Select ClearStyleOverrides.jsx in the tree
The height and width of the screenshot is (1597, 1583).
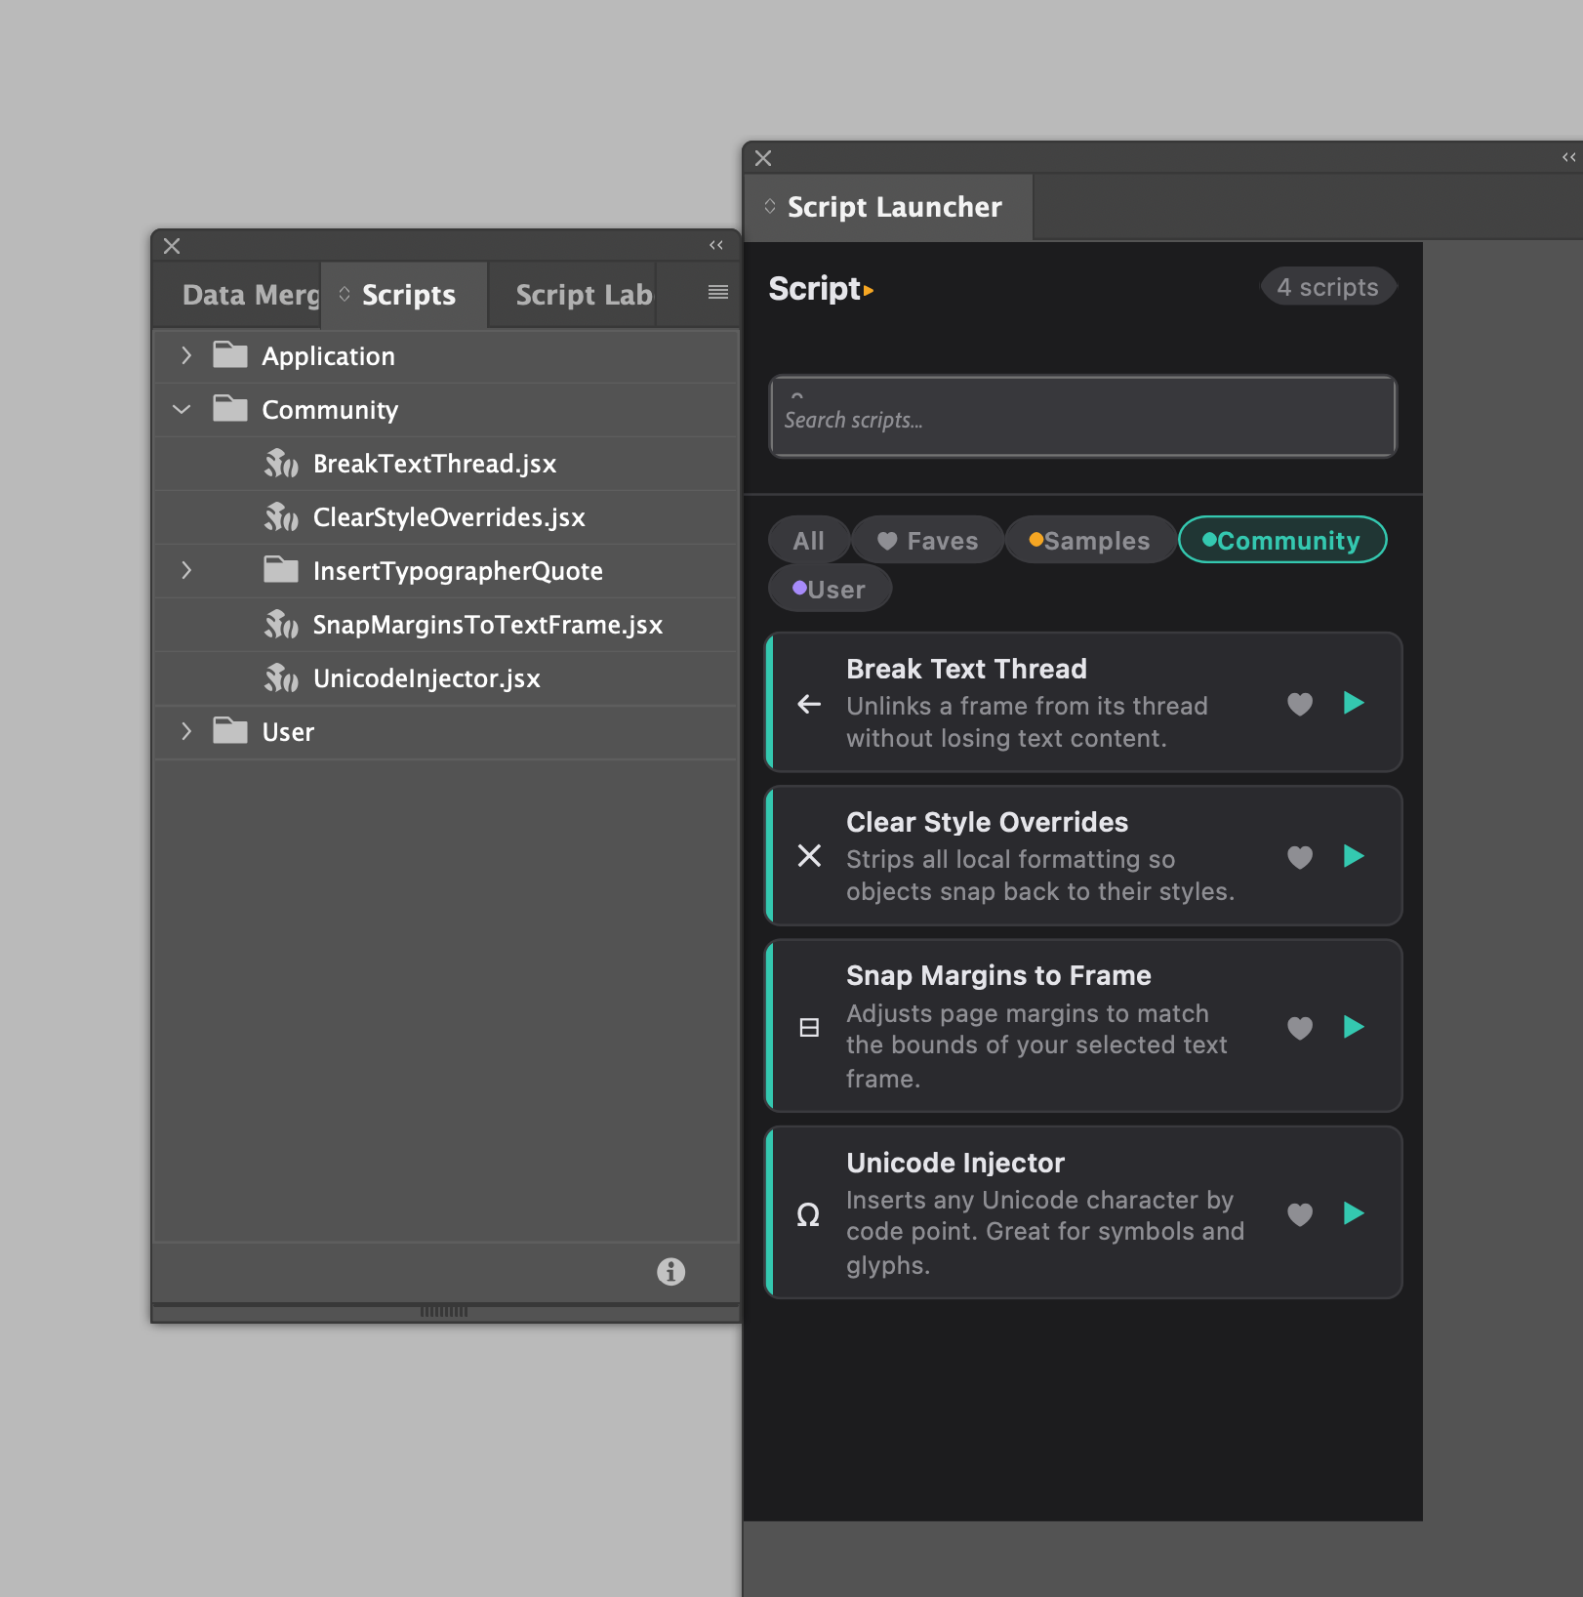447,517
